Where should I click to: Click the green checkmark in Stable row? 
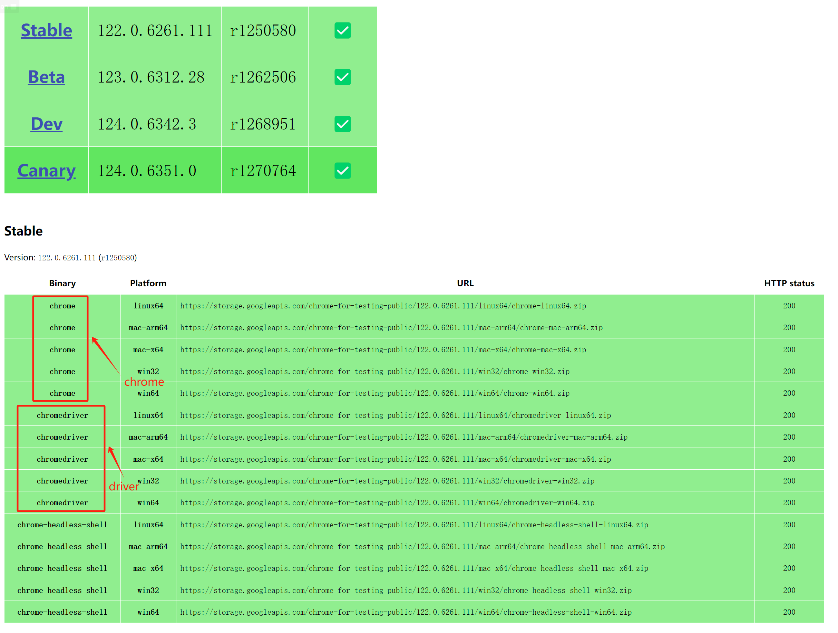(x=342, y=30)
